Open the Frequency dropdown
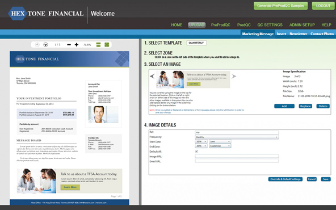 [x=237, y=137]
